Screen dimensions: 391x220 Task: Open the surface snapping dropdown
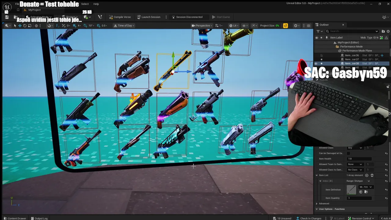[x=50, y=26]
